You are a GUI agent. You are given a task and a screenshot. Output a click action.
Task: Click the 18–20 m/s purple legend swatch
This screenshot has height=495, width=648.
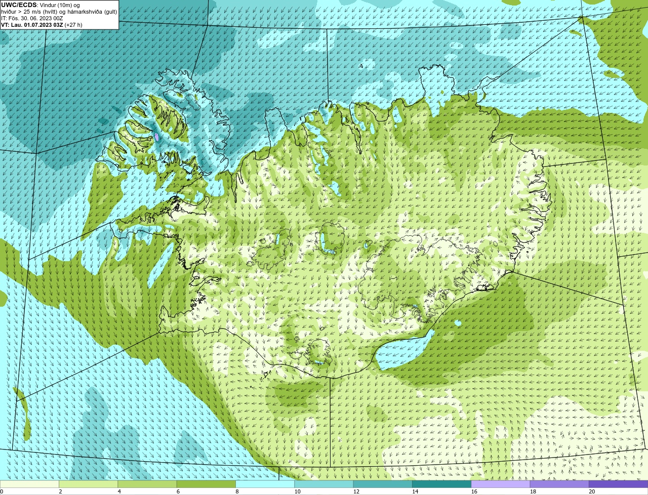559,484
